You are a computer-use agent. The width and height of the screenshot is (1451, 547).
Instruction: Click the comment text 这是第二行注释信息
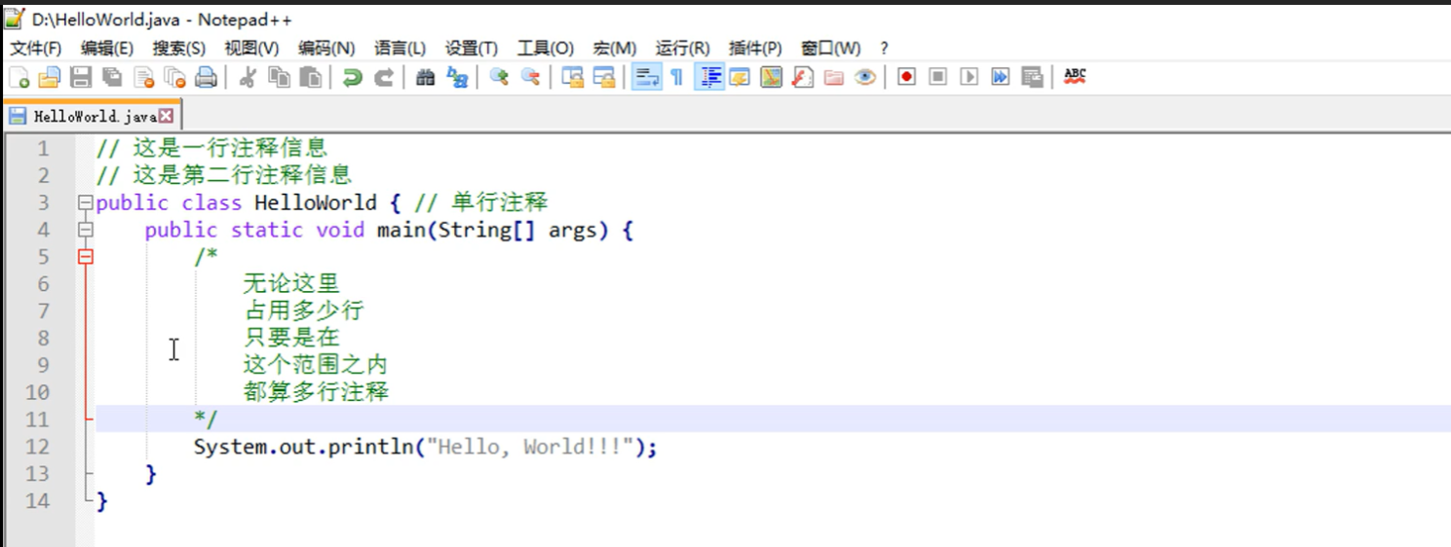(x=242, y=175)
